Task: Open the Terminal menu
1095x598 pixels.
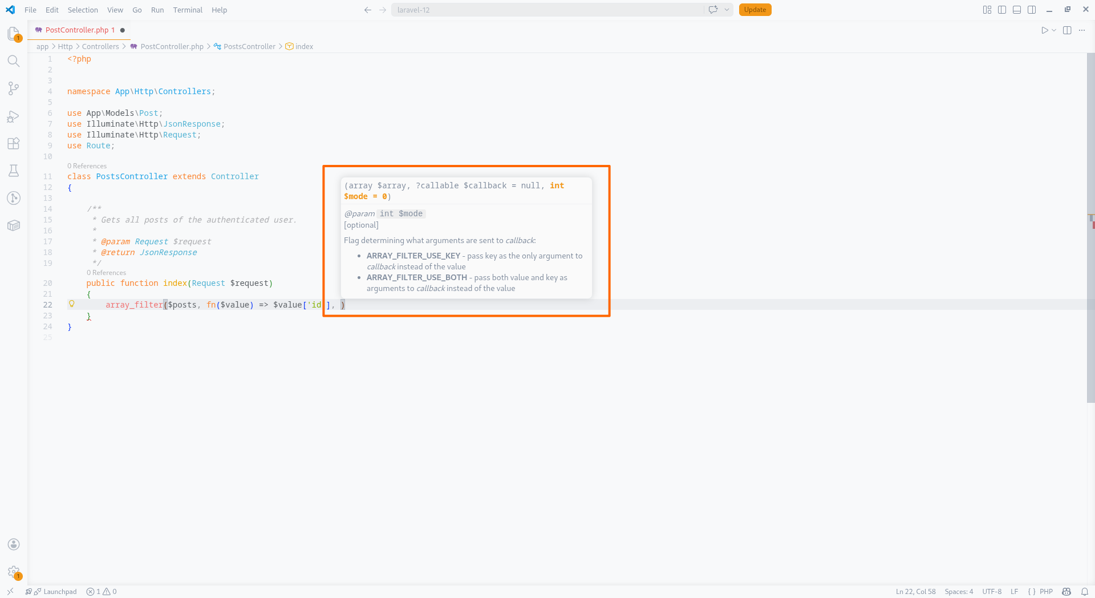Action: point(188,10)
